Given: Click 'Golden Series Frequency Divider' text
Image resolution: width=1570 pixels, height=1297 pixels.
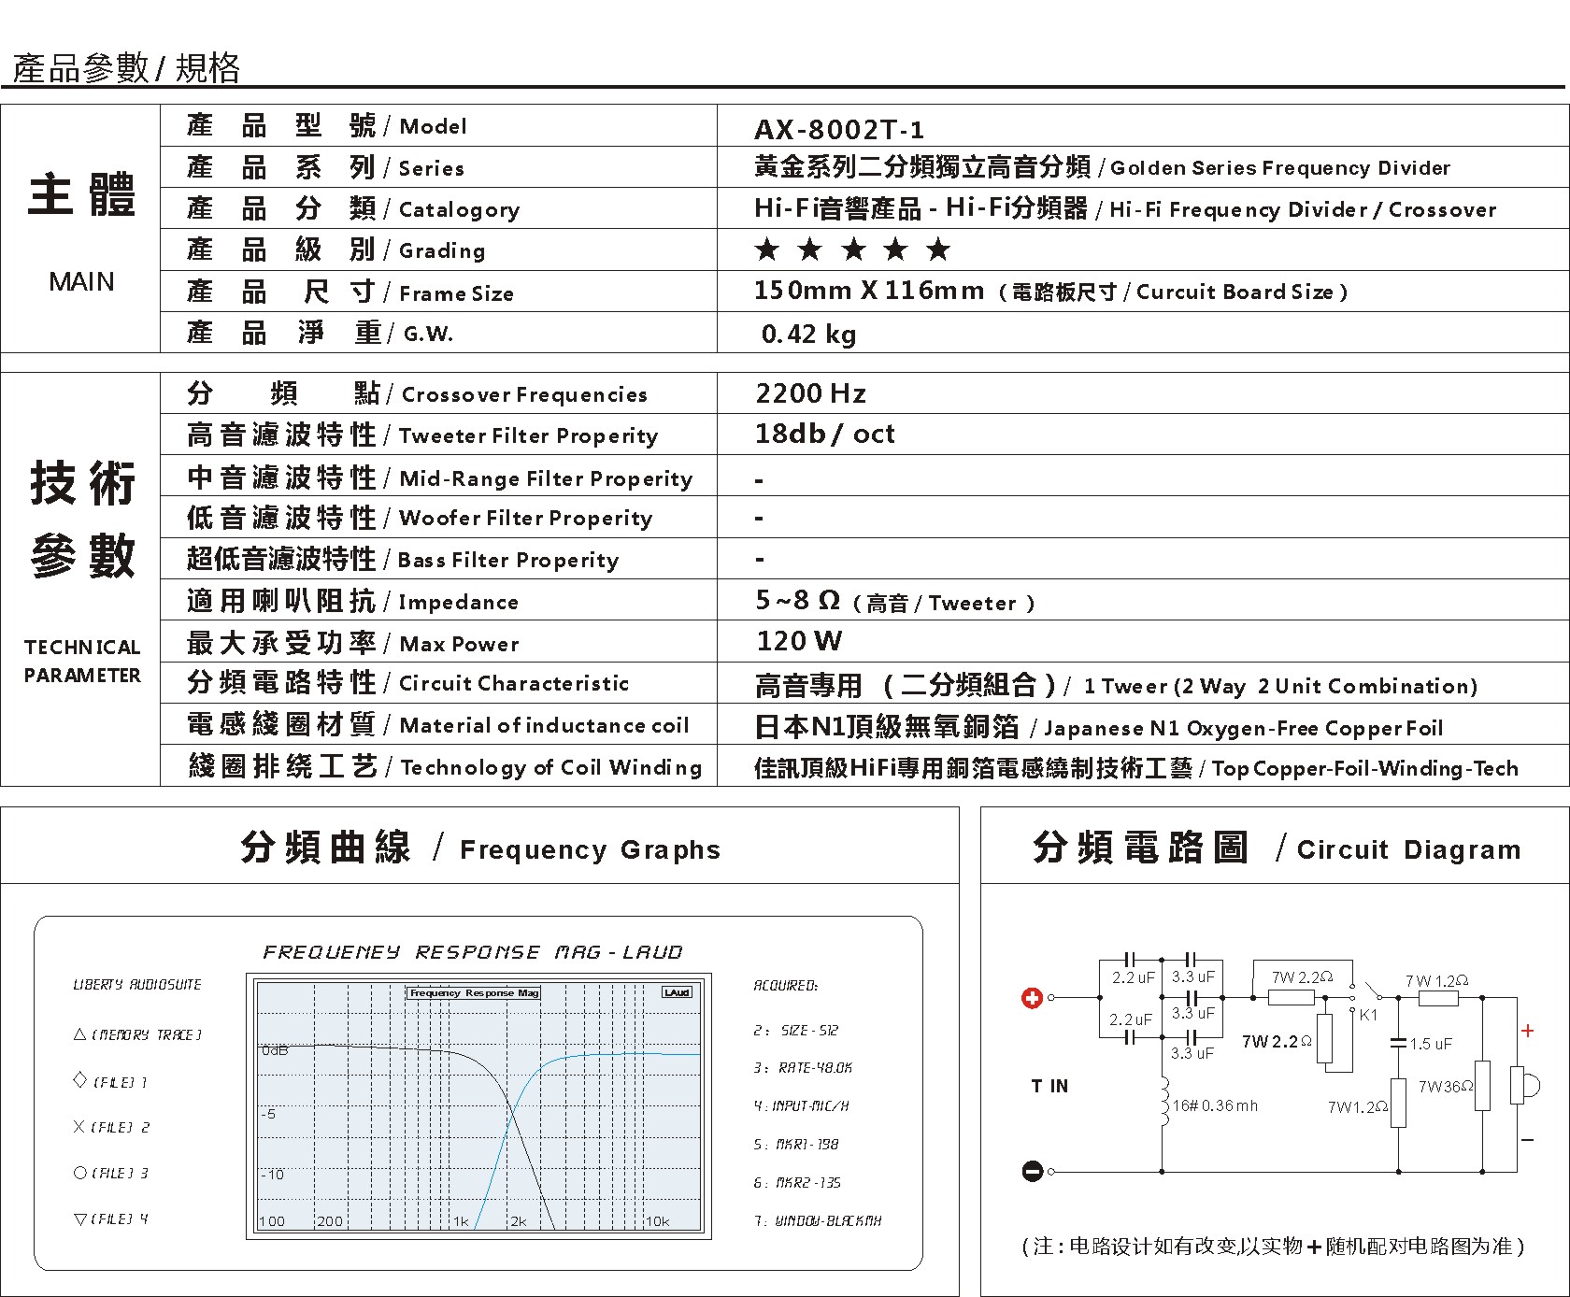Looking at the screenshot, I should pos(1280,168).
